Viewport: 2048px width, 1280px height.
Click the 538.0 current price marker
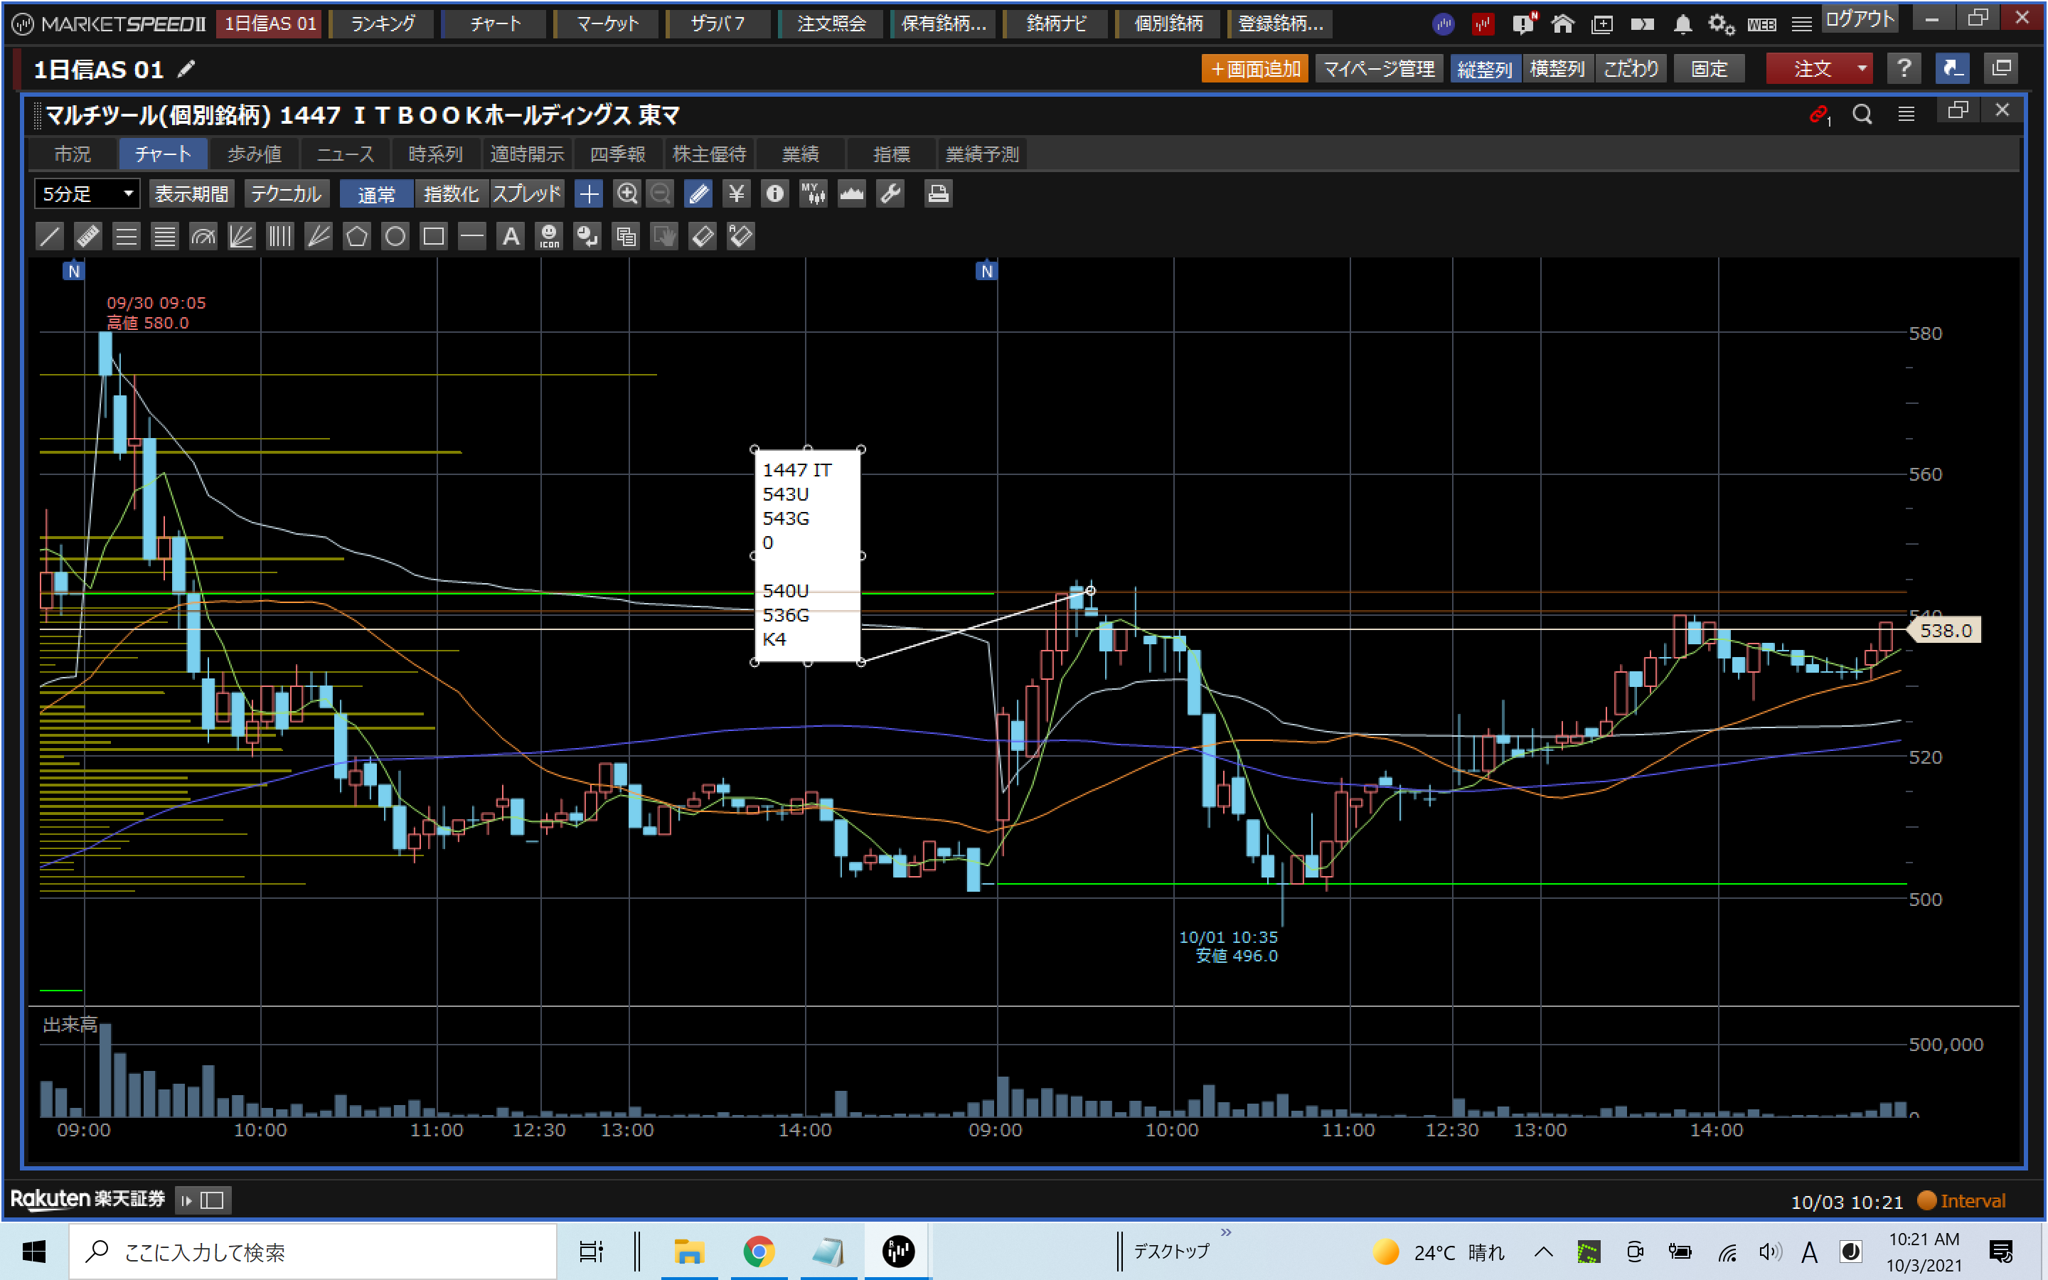tap(1945, 631)
